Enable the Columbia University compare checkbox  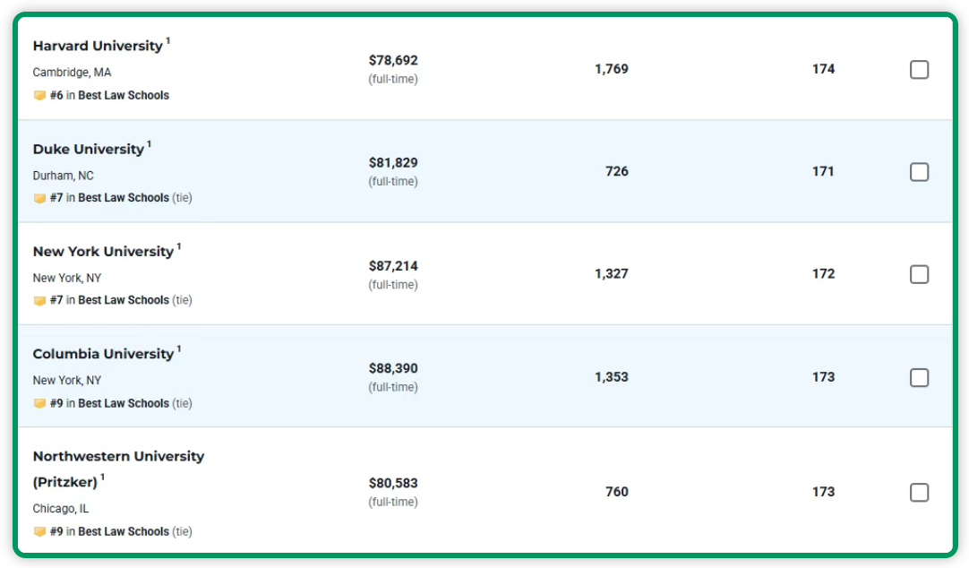[x=919, y=377]
